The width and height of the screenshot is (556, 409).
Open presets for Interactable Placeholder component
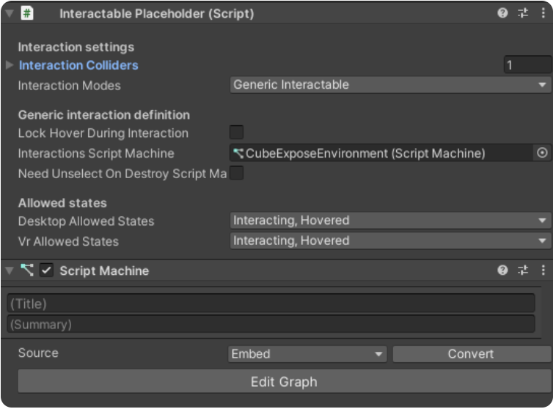[523, 14]
